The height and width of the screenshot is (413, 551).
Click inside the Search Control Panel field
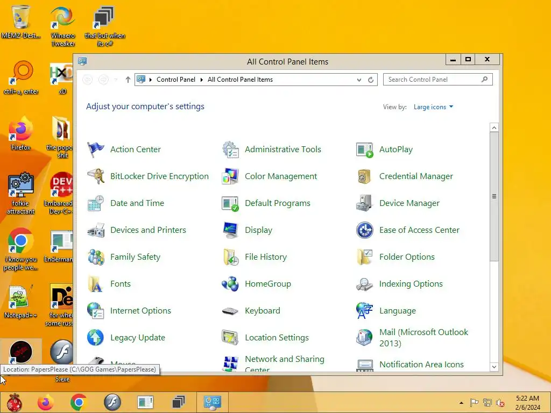[x=438, y=80]
